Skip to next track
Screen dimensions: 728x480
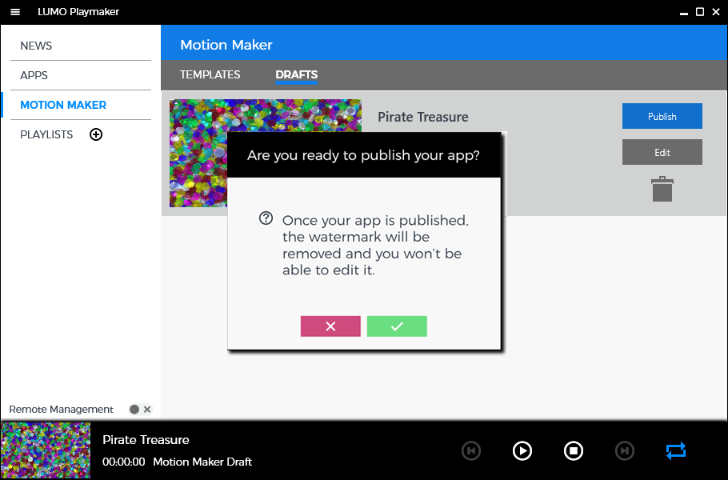click(624, 451)
